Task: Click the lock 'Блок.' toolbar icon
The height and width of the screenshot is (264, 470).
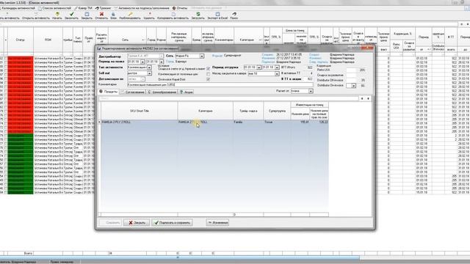Action: click(113, 15)
